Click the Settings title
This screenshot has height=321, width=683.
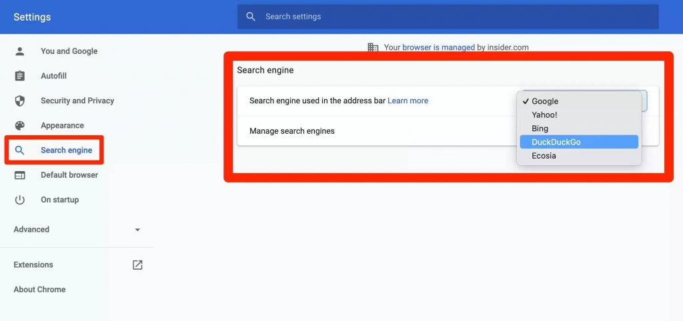[32, 17]
